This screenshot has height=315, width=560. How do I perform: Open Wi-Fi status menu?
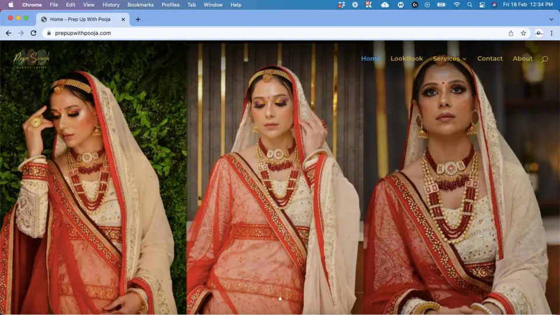[457, 5]
